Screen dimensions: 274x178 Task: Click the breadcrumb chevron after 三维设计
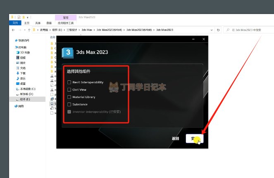pos(79,30)
